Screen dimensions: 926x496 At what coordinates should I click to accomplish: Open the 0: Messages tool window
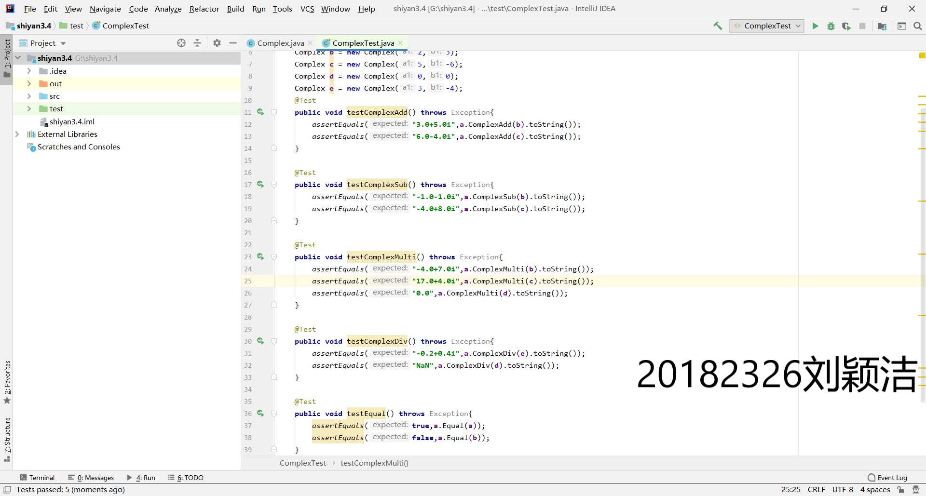click(91, 478)
